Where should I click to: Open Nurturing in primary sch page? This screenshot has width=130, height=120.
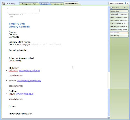pos(119,26)
